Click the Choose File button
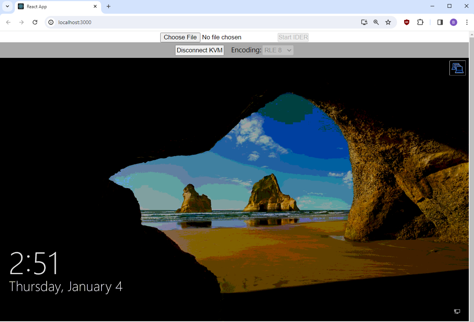The image size is (474, 322). (180, 37)
